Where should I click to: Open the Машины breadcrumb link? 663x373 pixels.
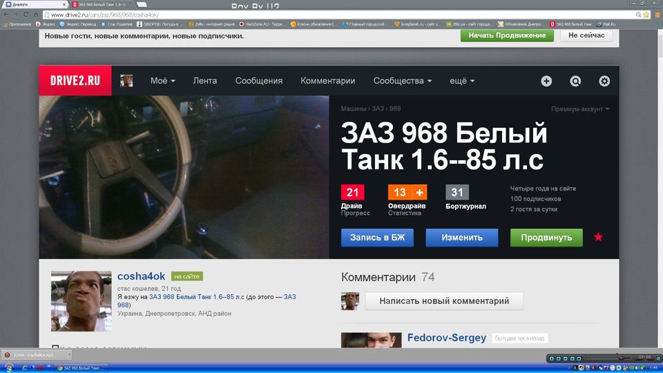(354, 108)
